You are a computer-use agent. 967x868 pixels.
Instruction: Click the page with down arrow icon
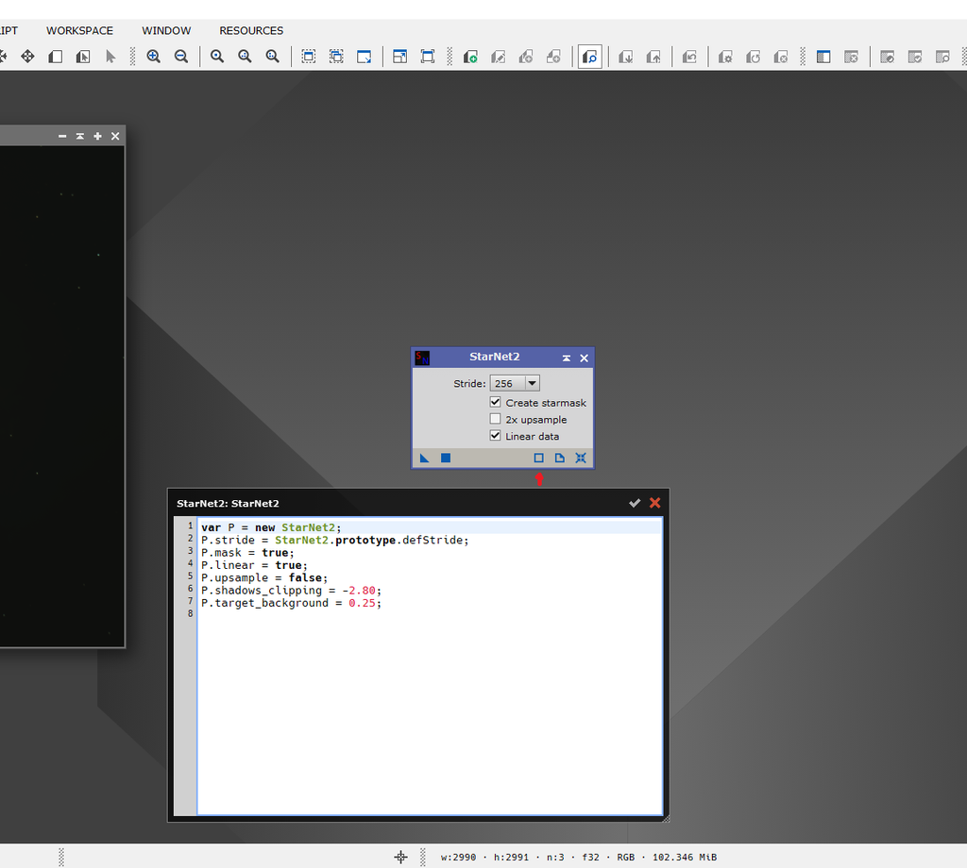click(x=626, y=57)
